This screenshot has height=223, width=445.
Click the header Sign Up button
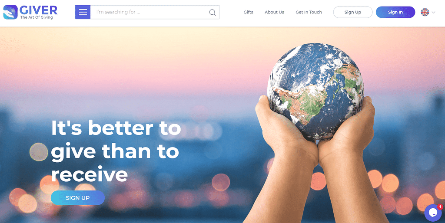(x=353, y=12)
